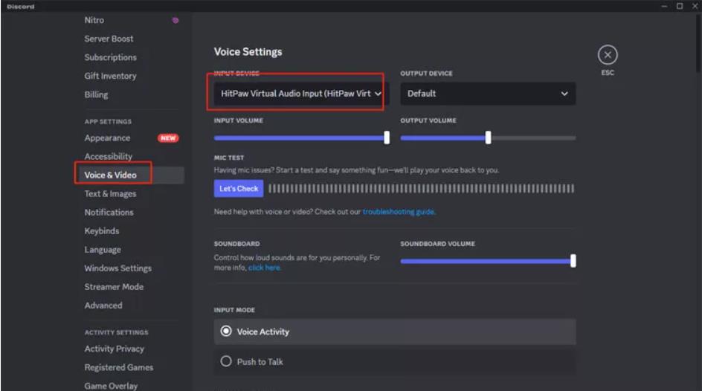The image size is (702, 391).
Task: Switch to Keybinds settings
Action: (x=102, y=231)
